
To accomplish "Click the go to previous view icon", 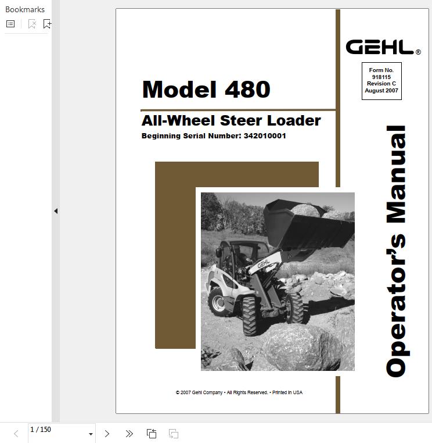I will [152, 434].
